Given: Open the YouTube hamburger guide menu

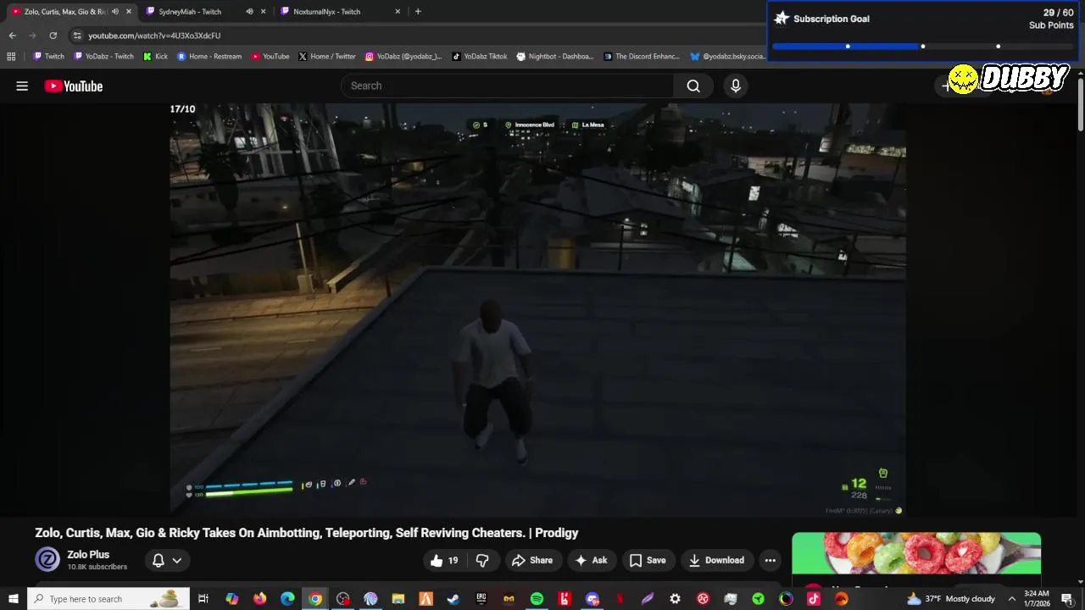Looking at the screenshot, I should [22, 86].
